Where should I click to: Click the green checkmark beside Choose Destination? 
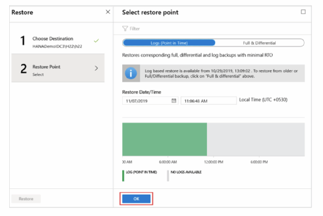pyautogui.click(x=96, y=40)
